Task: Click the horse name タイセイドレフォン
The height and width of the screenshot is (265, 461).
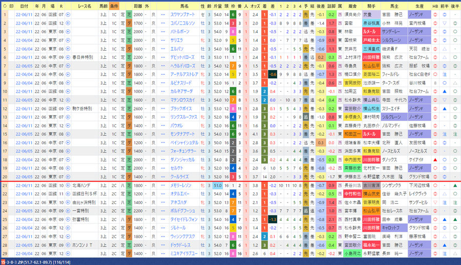Action: [184, 219]
